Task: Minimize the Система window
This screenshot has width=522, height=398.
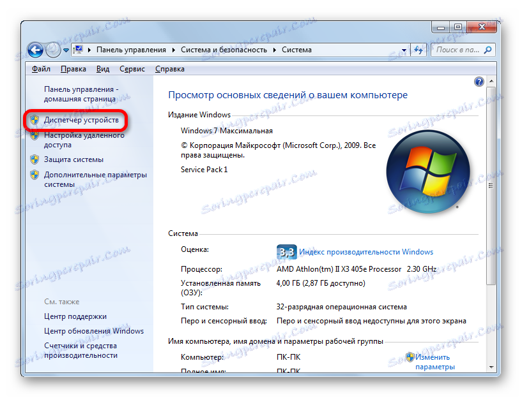Action: pos(441,27)
